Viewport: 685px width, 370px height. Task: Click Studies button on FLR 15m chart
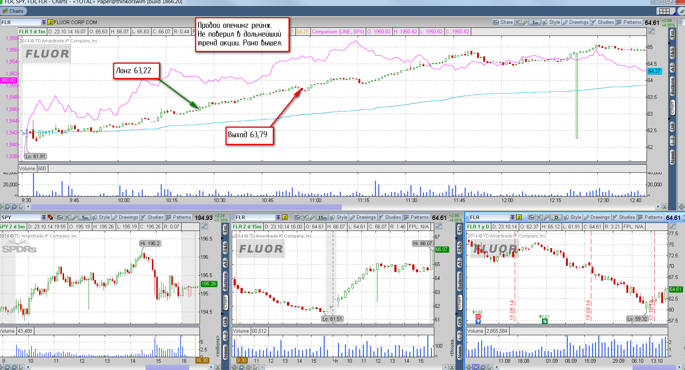click(x=390, y=217)
